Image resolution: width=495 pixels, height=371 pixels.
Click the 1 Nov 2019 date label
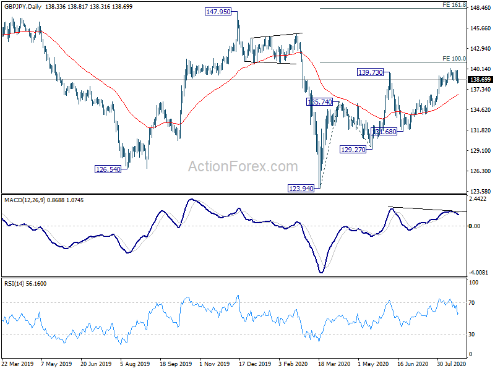[215, 364]
